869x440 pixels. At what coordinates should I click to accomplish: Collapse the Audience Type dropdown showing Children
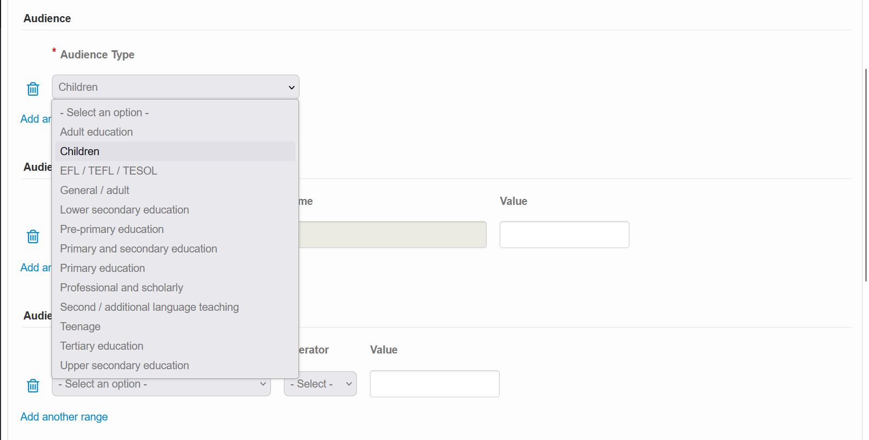pyautogui.click(x=175, y=87)
